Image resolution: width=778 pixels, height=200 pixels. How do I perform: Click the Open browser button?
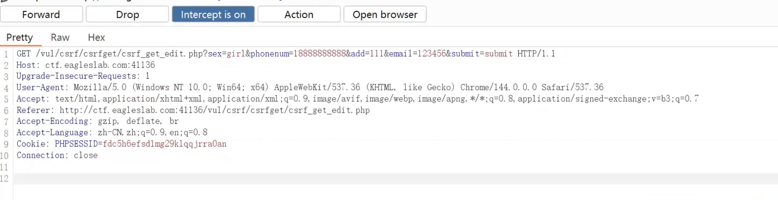point(385,15)
